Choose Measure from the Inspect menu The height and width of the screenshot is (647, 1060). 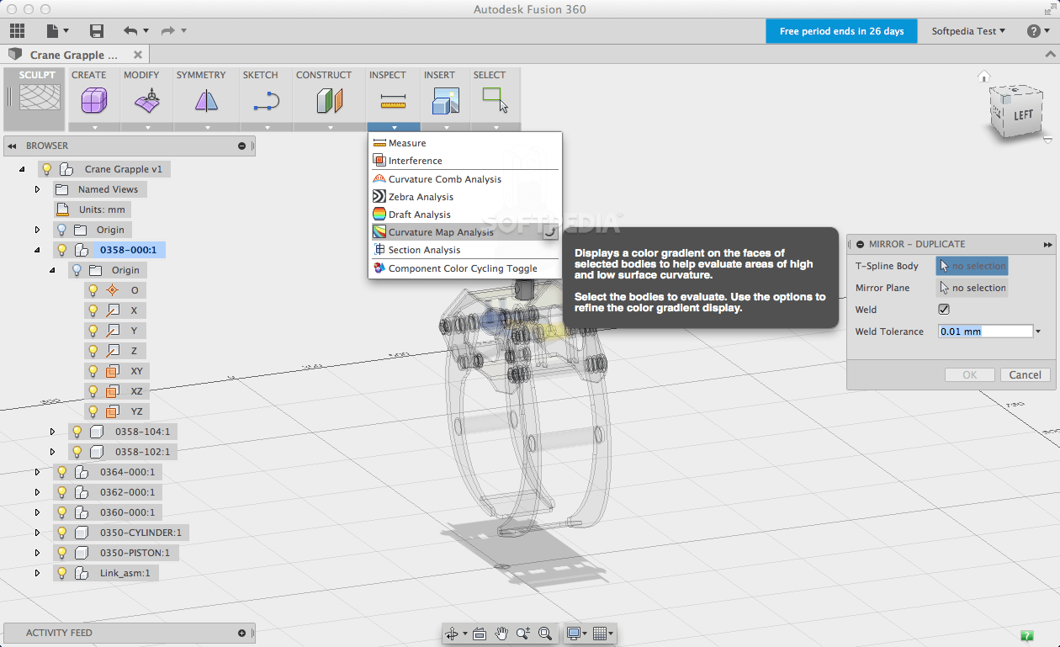465,143
